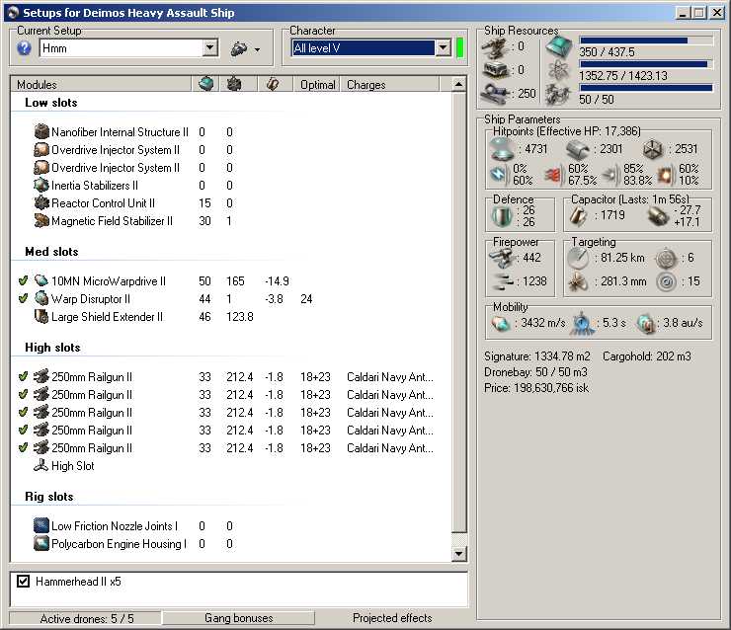
Task: Click the empty High Slot icon
Action: 41,465
